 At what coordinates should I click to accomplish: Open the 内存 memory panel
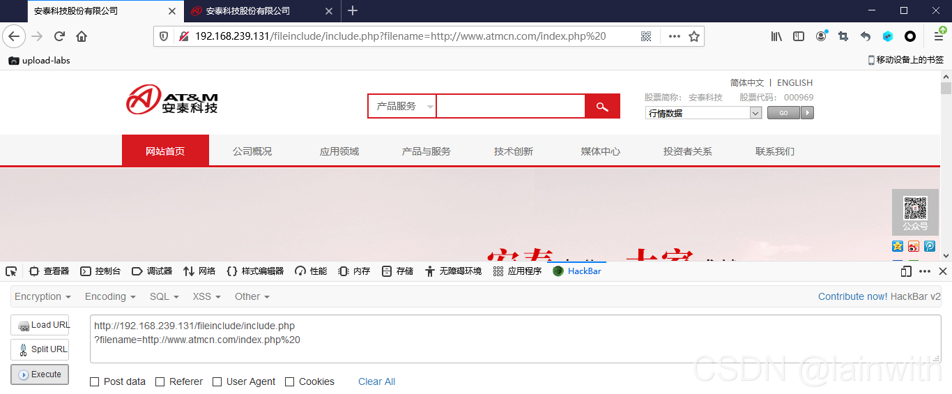[354, 271]
